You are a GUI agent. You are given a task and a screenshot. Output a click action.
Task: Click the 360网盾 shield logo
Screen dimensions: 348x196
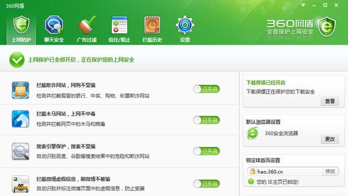click(326, 27)
